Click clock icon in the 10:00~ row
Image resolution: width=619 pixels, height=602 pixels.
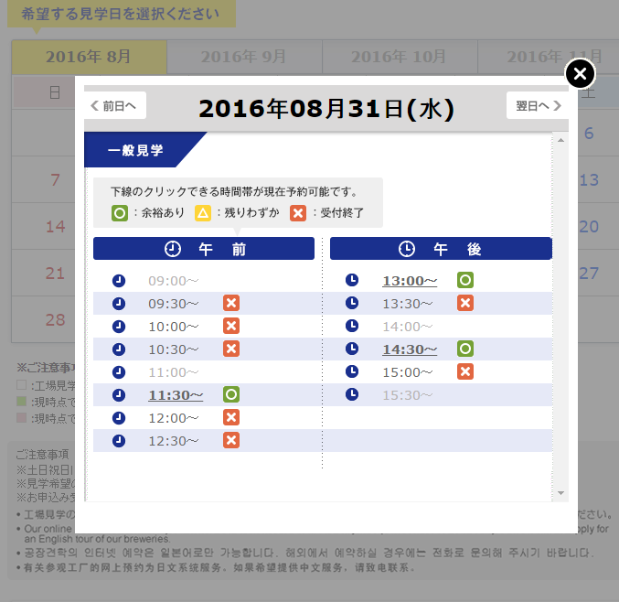click(x=119, y=327)
